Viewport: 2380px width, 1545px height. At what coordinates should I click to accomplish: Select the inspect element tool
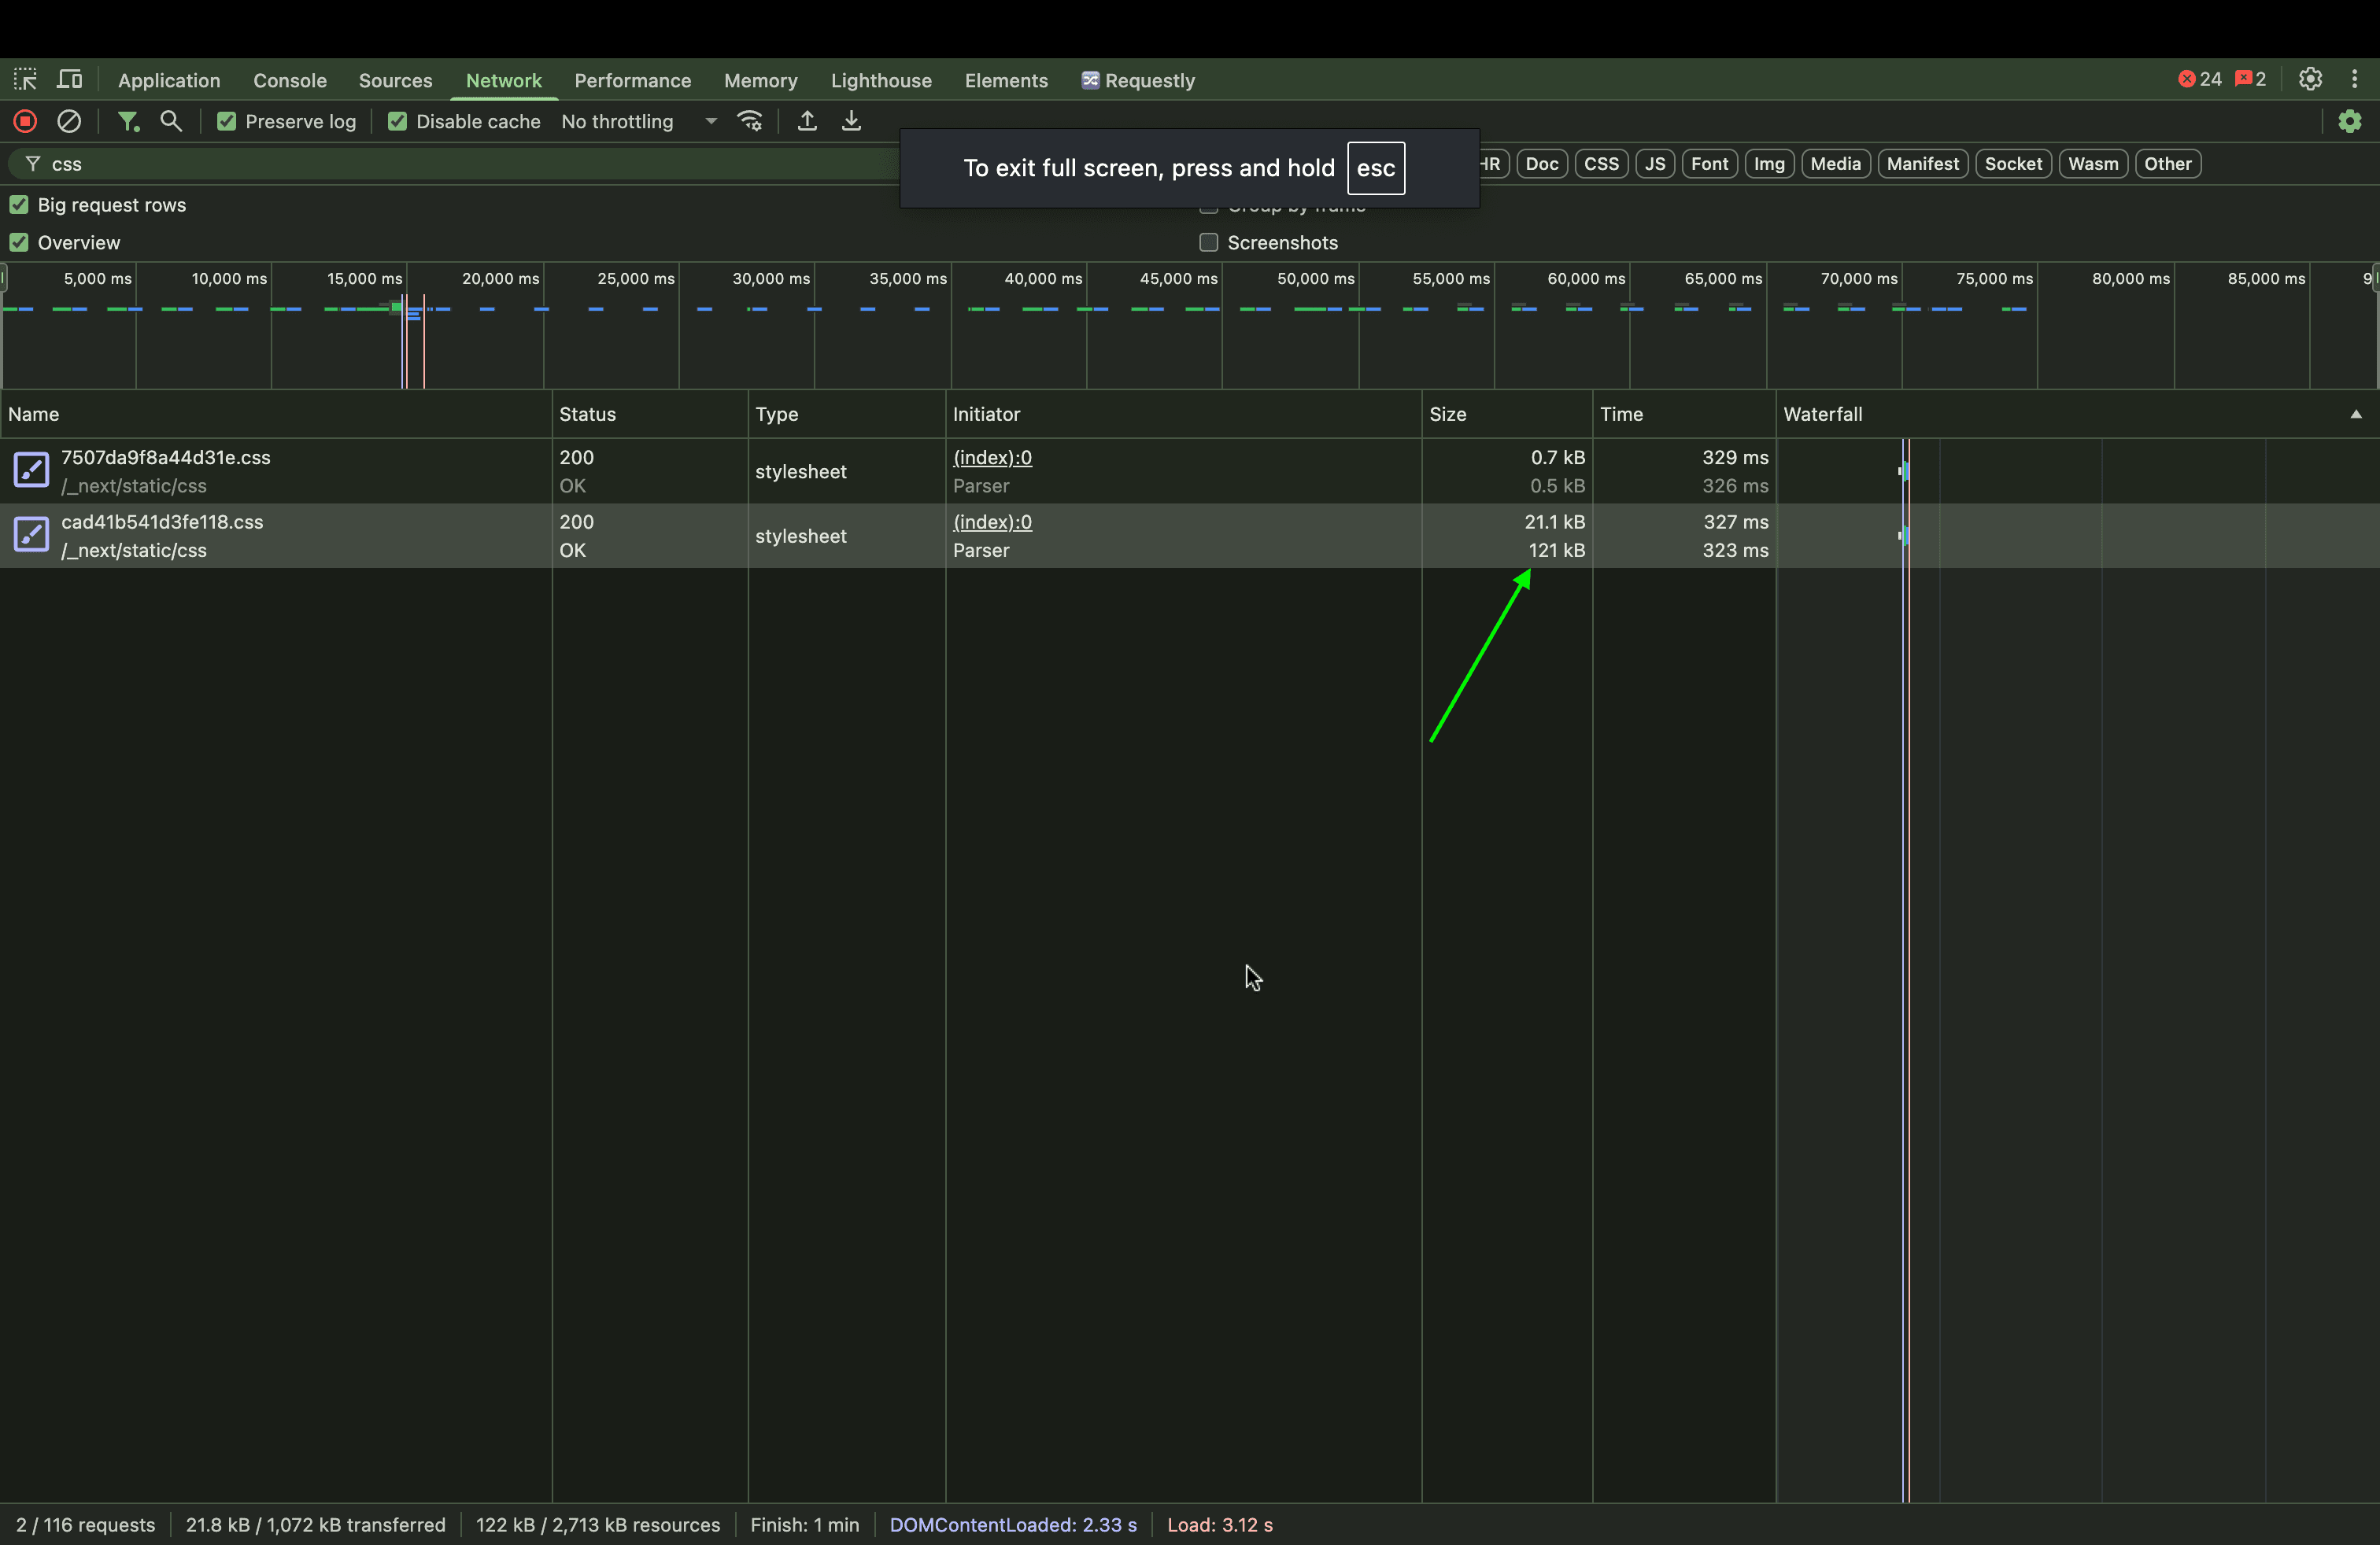click(25, 79)
